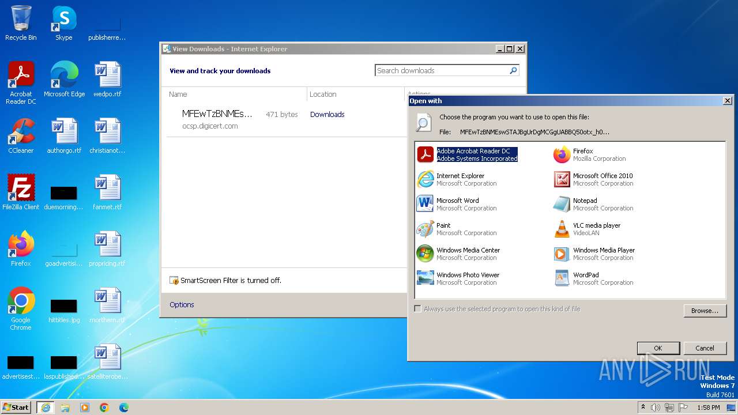Select Internet Explorer in the program list
Viewport: 738px width, 415px height.
457,179
